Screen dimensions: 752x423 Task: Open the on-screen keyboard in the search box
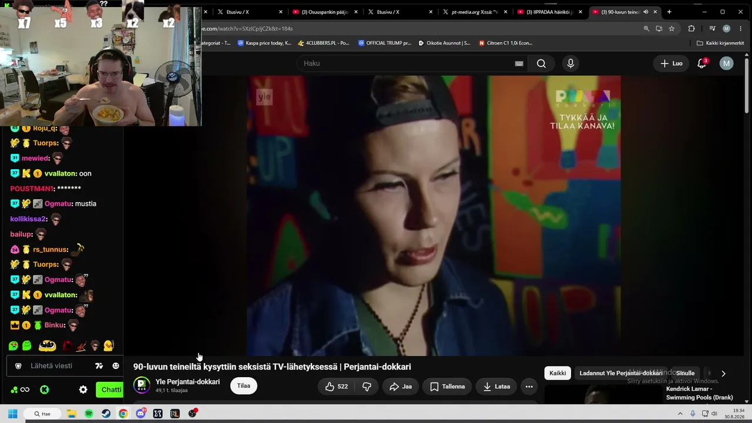[x=519, y=63]
